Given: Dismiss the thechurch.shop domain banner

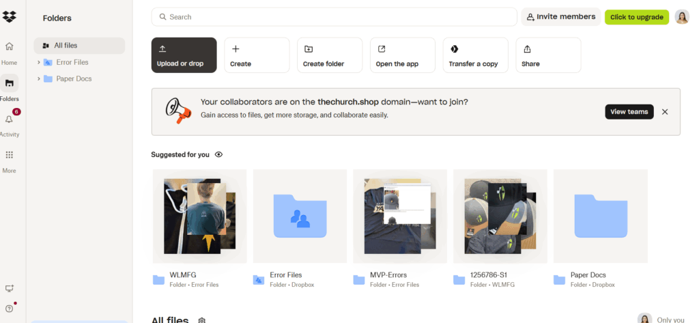Looking at the screenshot, I should click(665, 112).
